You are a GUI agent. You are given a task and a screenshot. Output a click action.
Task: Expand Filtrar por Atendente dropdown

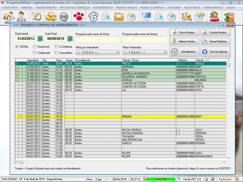click(x=118, y=52)
